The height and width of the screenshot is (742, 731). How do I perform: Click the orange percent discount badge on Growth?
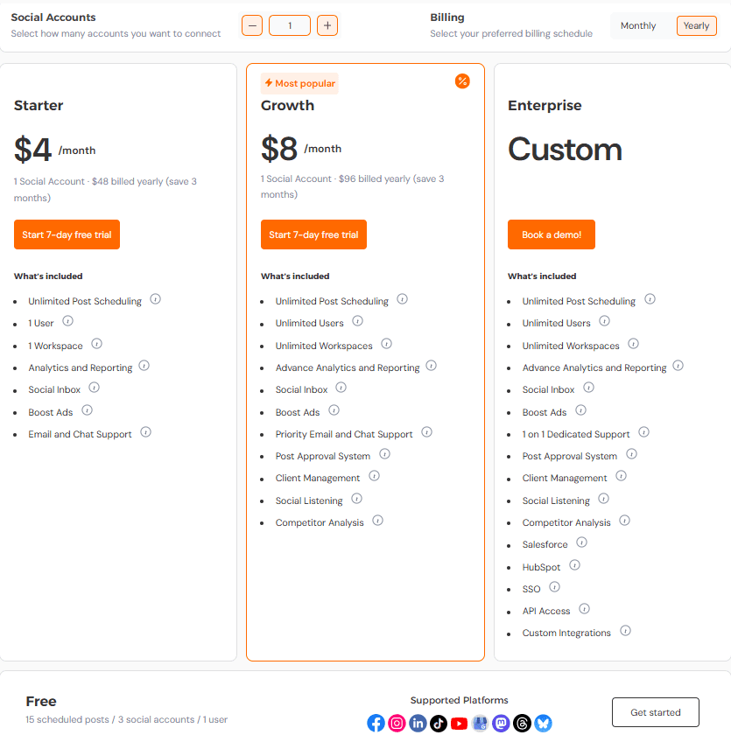(x=462, y=81)
